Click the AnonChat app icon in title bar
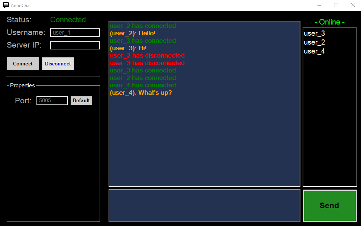 tap(6, 5)
